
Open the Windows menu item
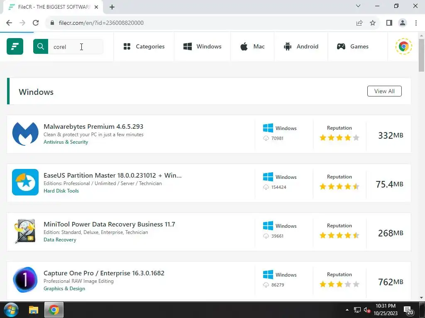click(x=202, y=46)
